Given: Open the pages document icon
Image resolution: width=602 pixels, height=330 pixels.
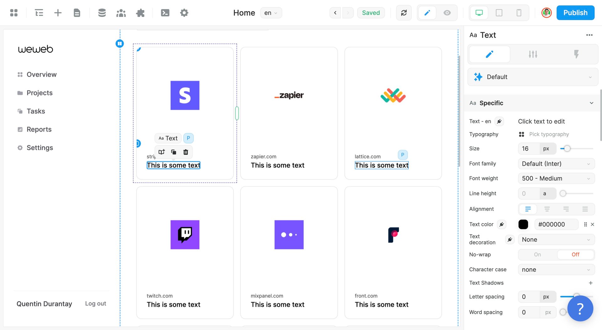Looking at the screenshot, I should click(x=77, y=13).
